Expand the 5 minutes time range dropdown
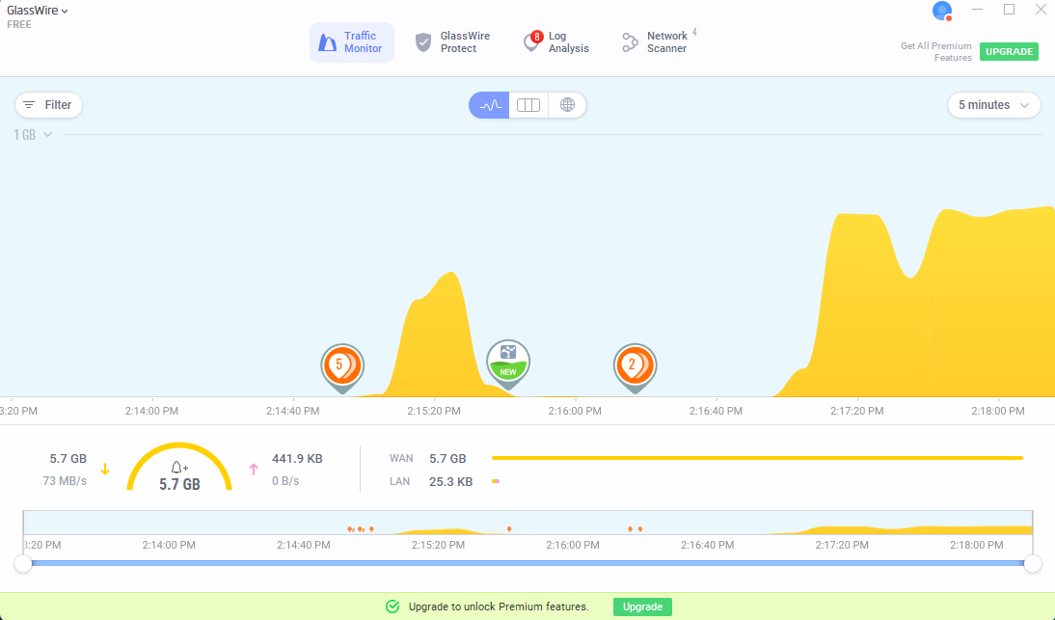The width and height of the screenshot is (1055, 620). click(993, 105)
